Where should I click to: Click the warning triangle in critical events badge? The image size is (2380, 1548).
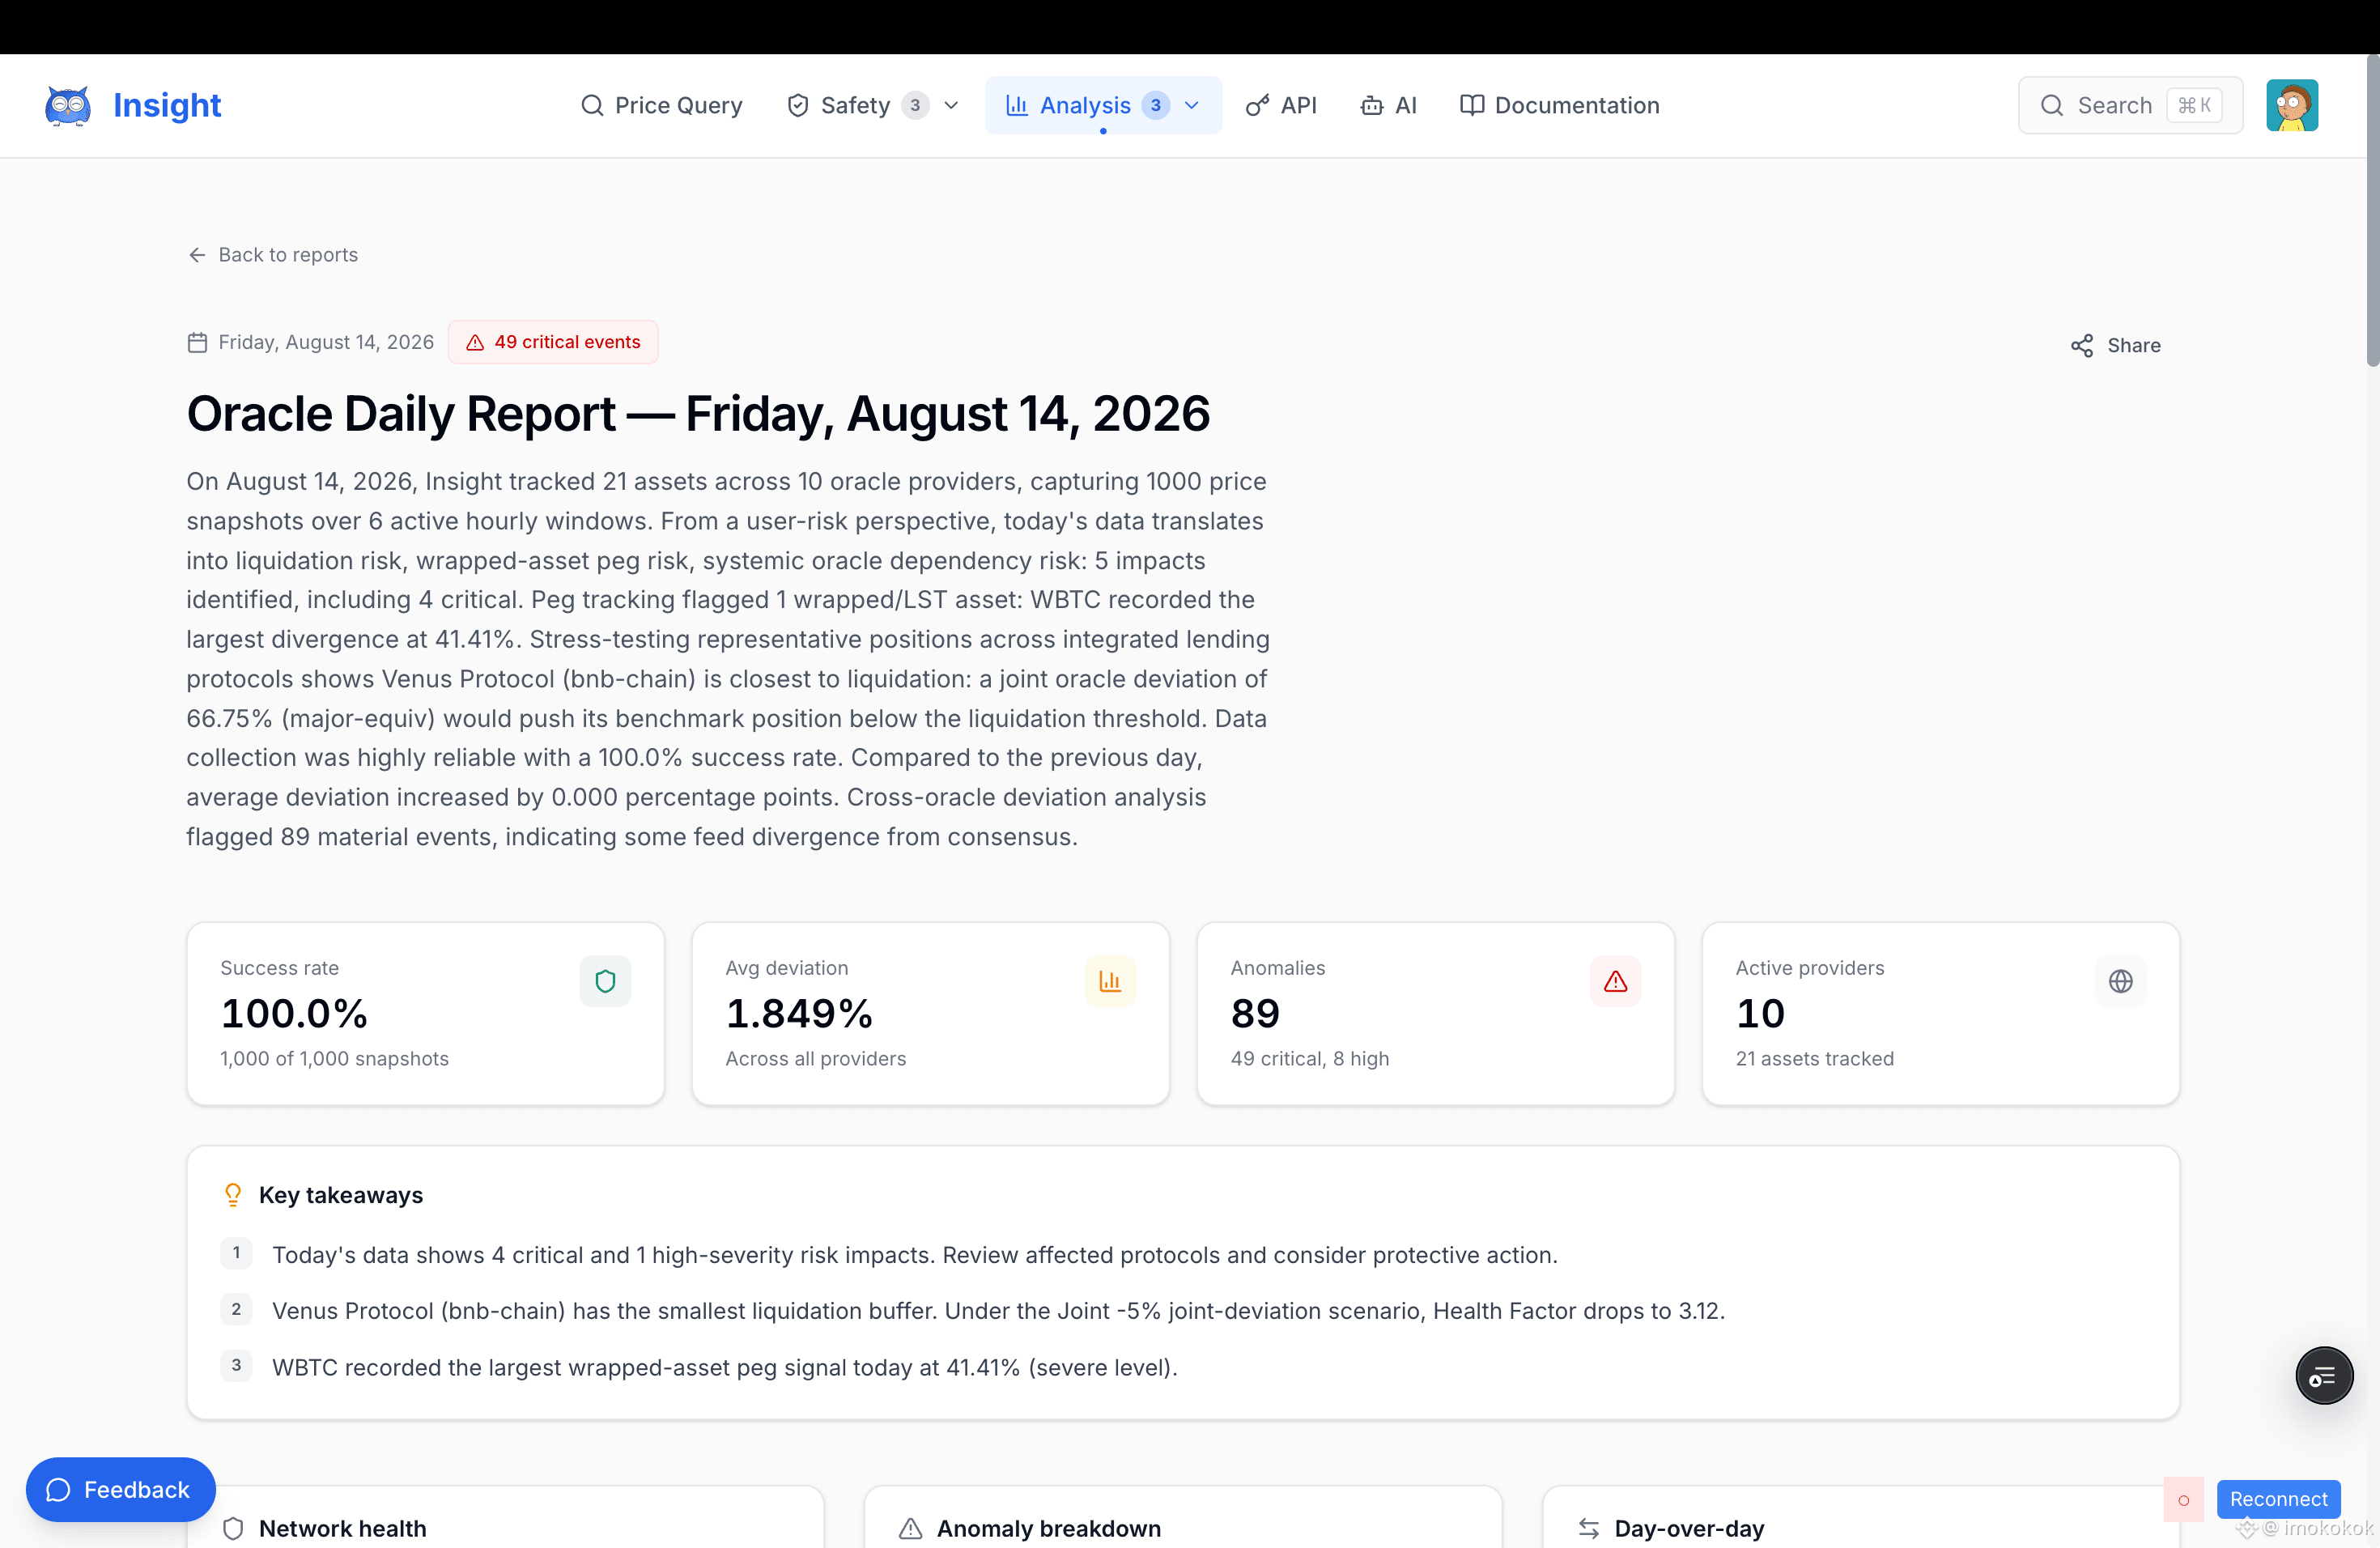(475, 342)
